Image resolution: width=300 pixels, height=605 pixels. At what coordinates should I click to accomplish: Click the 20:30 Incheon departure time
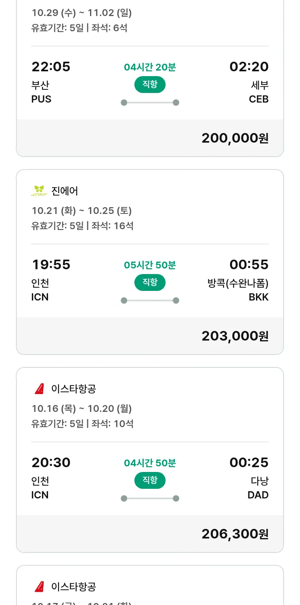[51, 462]
